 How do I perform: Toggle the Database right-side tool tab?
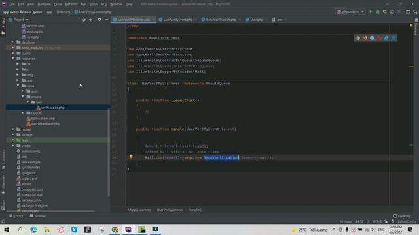click(x=416, y=27)
